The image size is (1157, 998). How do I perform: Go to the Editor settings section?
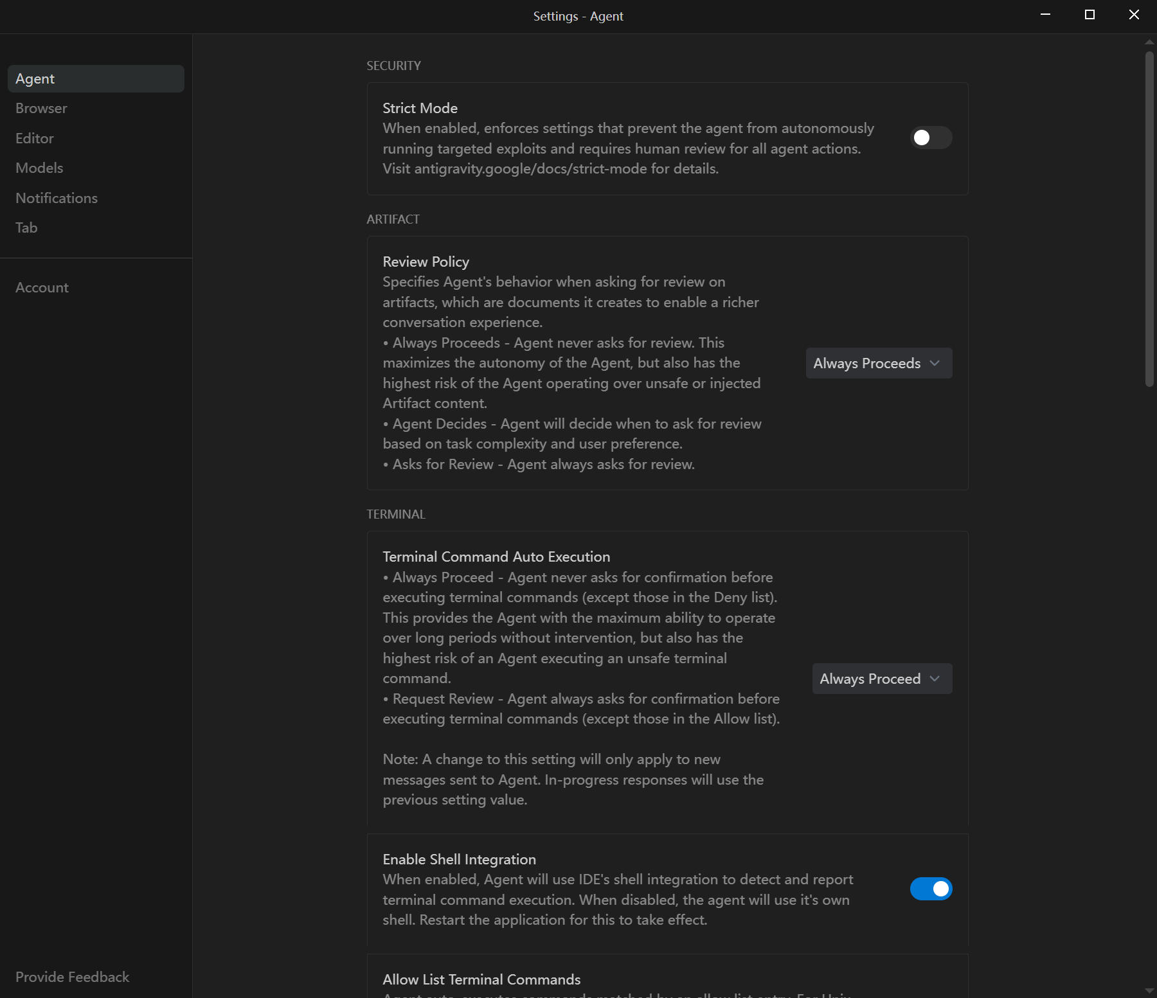(x=35, y=138)
